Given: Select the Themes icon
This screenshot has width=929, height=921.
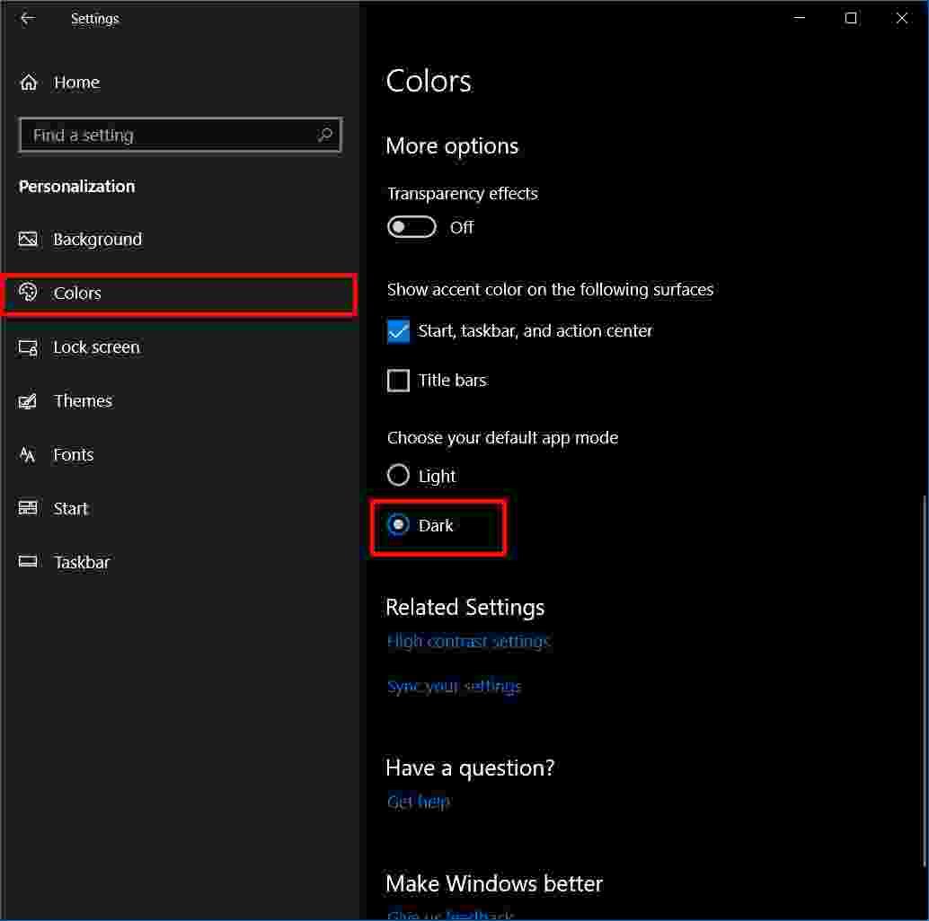Looking at the screenshot, I should [x=28, y=401].
